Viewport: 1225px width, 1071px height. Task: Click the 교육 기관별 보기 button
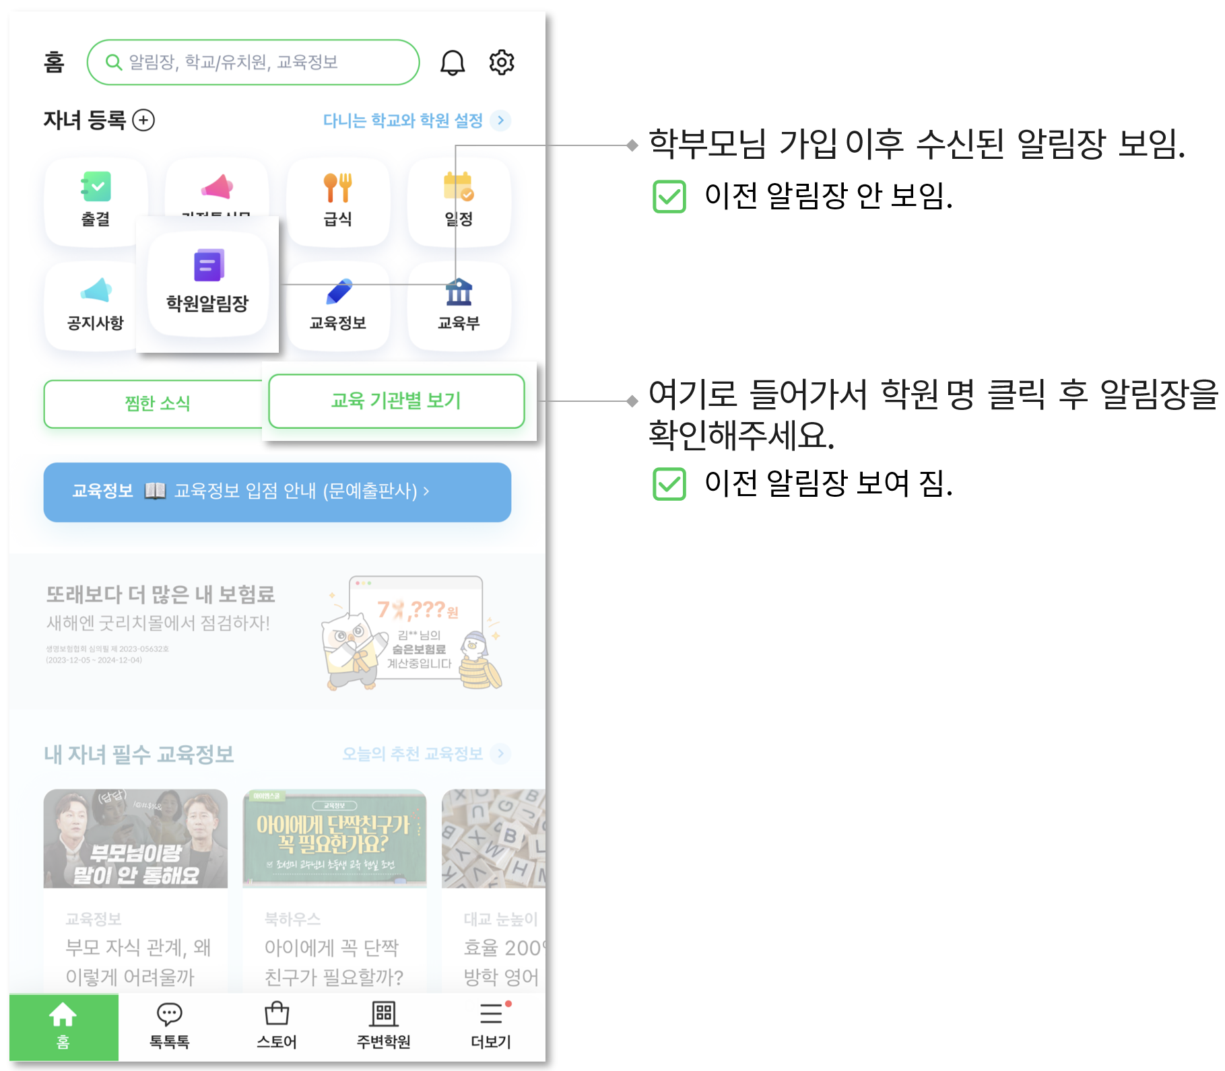click(x=396, y=401)
